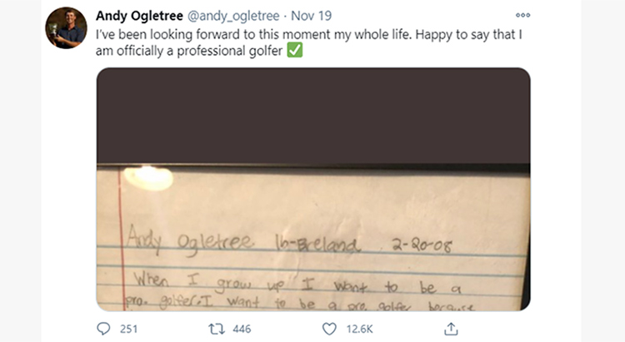Open tweet detail by clicking the tweet text
The width and height of the screenshot is (625, 342).
tap(309, 42)
